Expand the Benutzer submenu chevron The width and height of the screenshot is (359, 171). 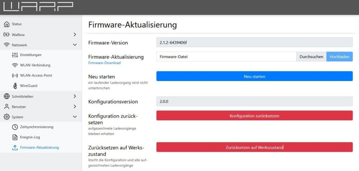click(x=75, y=106)
